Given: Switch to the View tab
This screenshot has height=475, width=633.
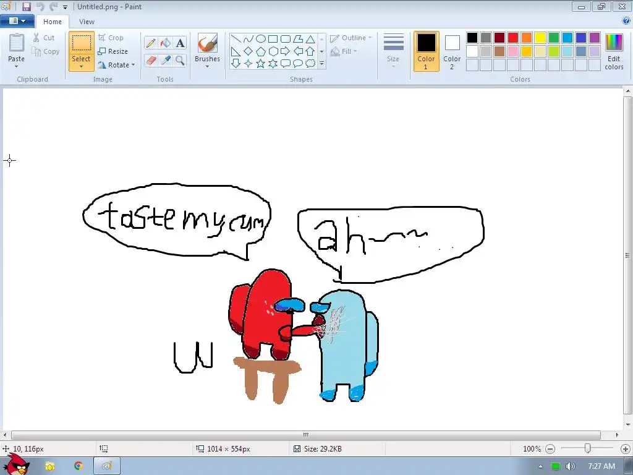Looking at the screenshot, I should point(87,22).
